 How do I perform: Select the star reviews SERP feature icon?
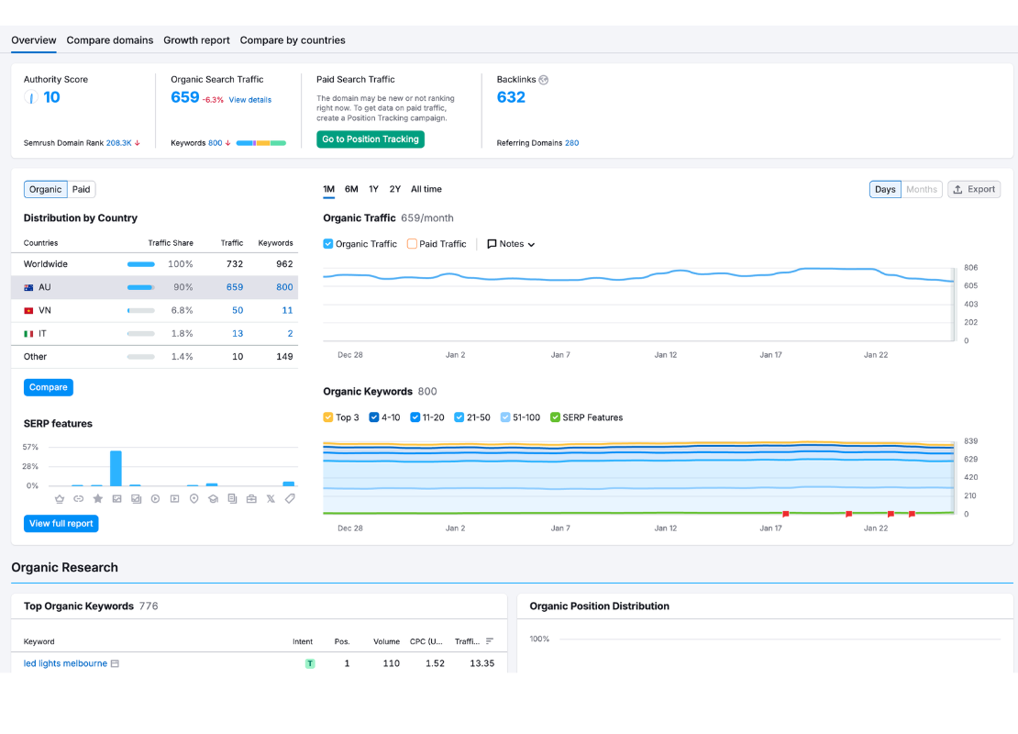pyautogui.click(x=97, y=498)
